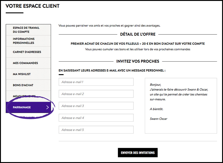Viewport: 223px width, 163px height.
Task: Open Ma wishlist from sidebar
Action: 22,74
